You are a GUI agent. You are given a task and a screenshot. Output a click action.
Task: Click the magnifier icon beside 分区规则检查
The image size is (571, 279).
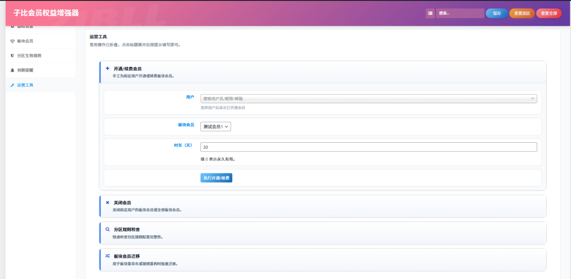pos(108,229)
